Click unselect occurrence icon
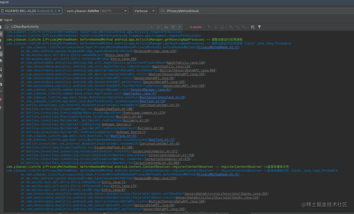The width and height of the screenshot is (354, 214). point(237,27)
